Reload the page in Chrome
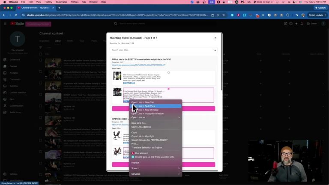 (16, 15)
